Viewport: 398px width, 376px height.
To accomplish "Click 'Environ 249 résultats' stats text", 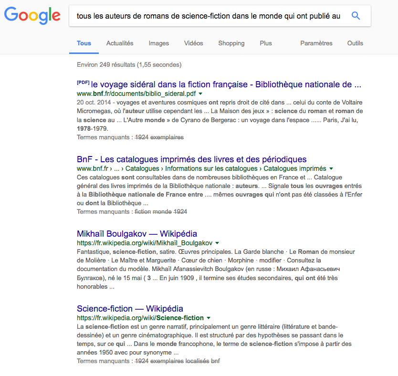I will click(129, 65).
